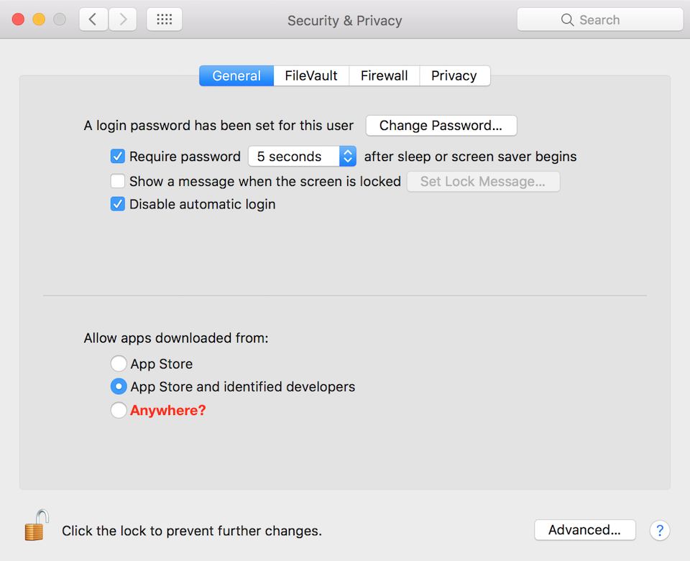Click the back navigation arrow
The image size is (690, 561).
click(93, 19)
